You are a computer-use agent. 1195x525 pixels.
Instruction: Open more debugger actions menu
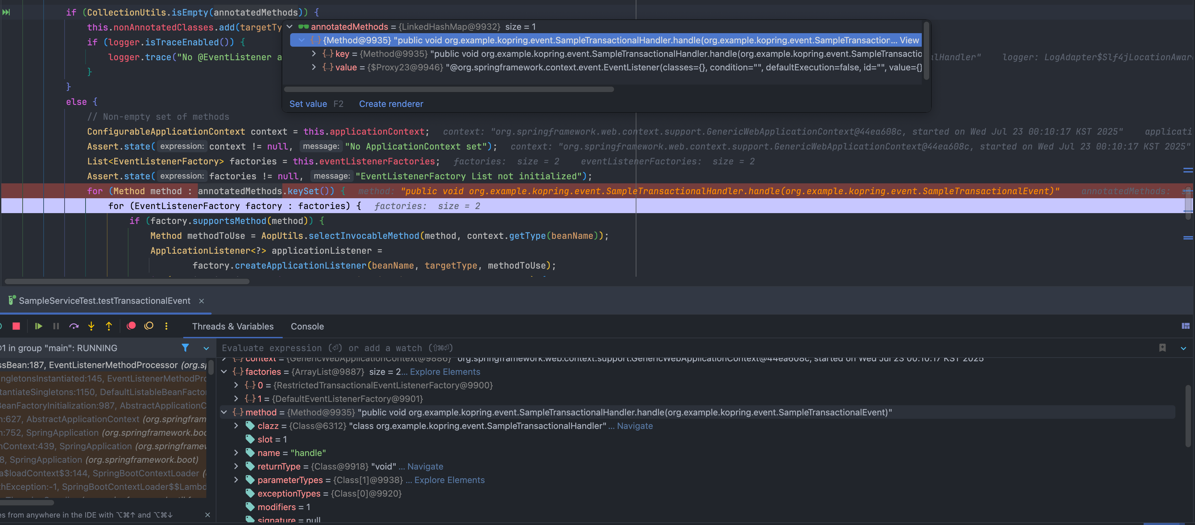click(166, 326)
